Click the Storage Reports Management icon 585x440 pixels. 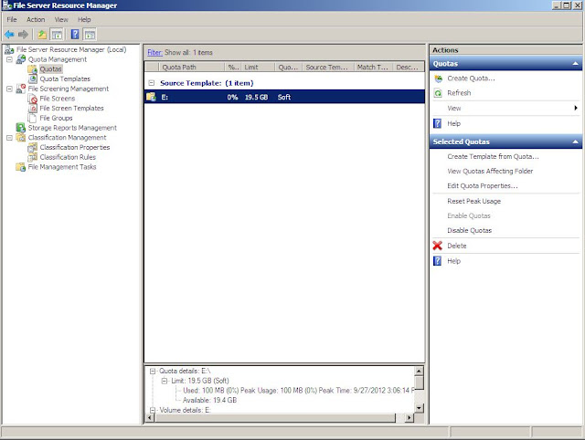(x=21, y=128)
